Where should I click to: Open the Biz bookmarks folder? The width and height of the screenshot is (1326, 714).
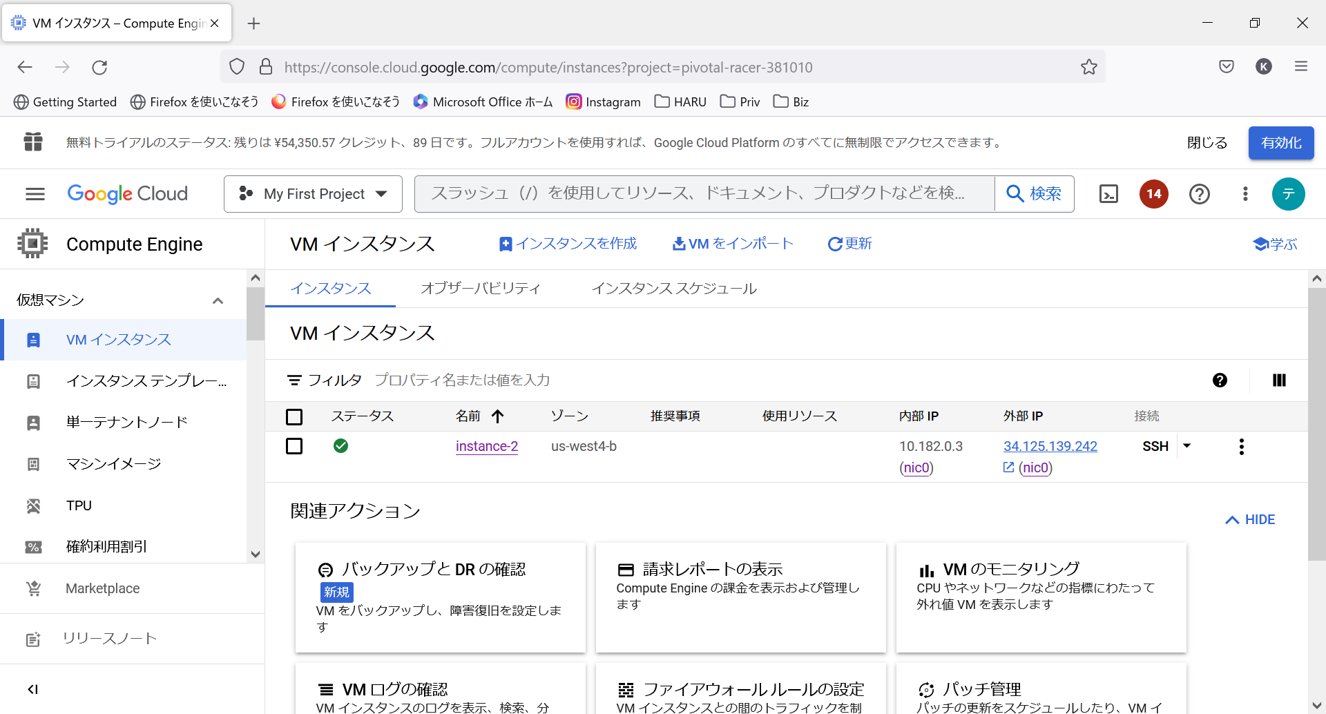[791, 102]
